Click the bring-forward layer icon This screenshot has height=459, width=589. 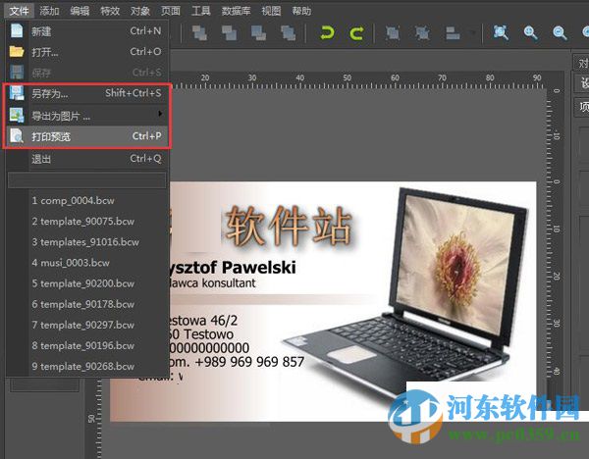tap(229, 33)
